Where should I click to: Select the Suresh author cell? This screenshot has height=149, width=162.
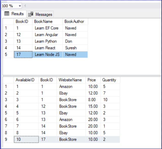[x=71, y=48]
